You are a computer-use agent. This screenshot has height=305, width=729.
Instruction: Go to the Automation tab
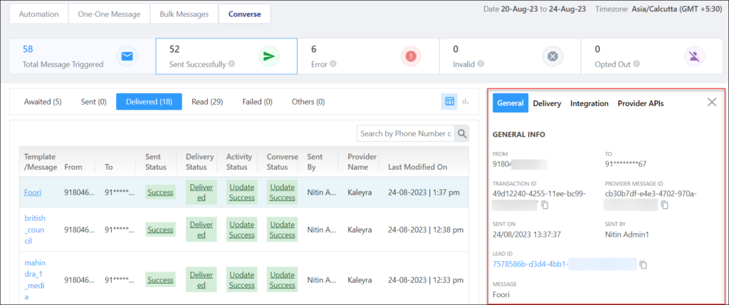click(38, 14)
